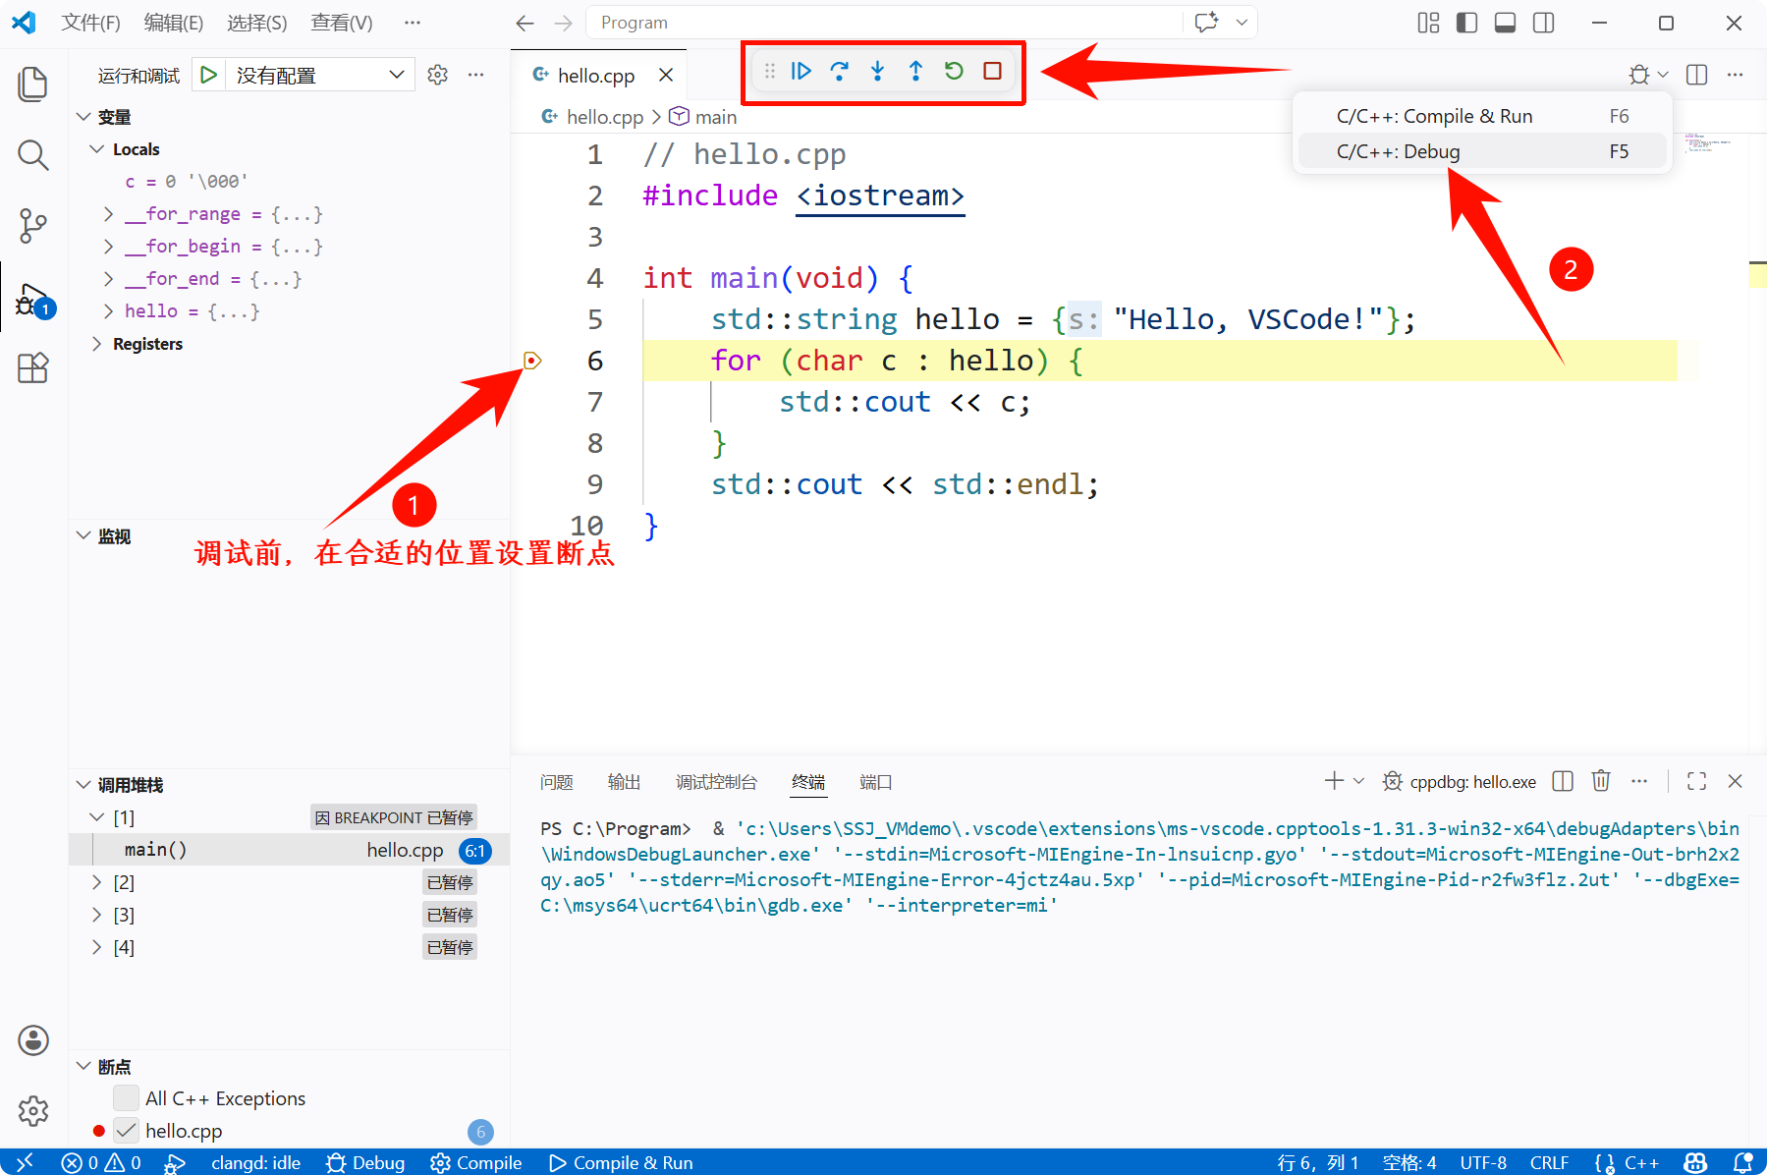Click the Step Out debug button
The width and height of the screenshot is (1767, 1175).
coord(915,71)
